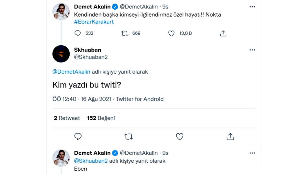This screenshot has height=174, width=290.
Task: Click the '2 Retweet' count
Action: coord(66,118)
